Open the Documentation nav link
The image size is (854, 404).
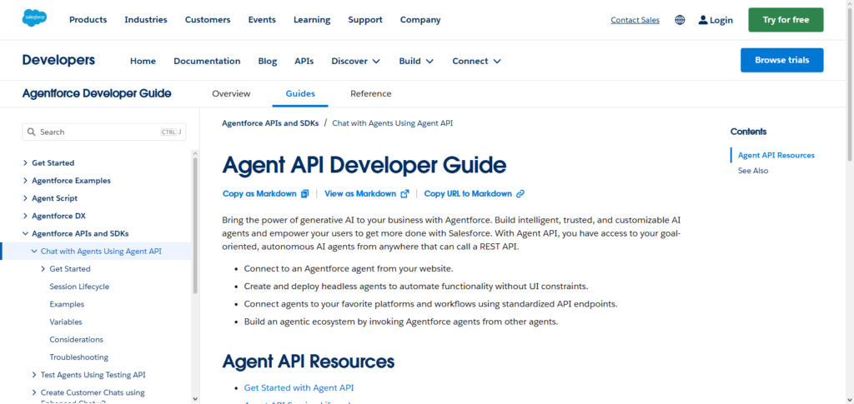pos(207,61)
